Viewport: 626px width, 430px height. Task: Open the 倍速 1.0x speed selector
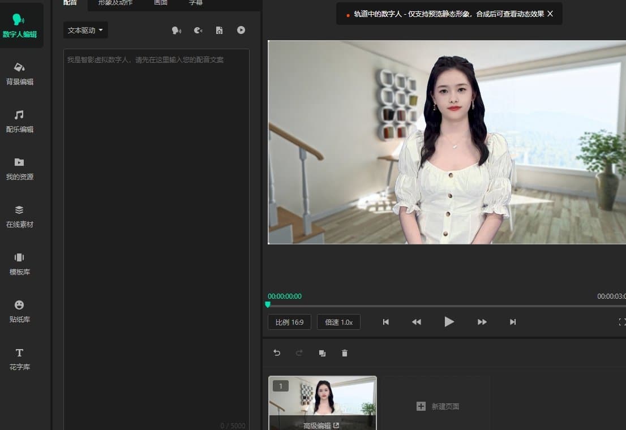coord(338,321)
